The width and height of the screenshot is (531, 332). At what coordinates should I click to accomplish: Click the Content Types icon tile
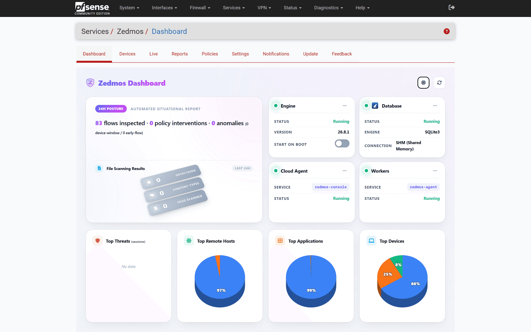point(152,195)
